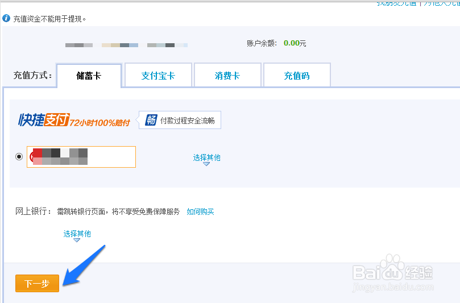Click the blue info icon beside 充值资金不能用于提现
The image size is (460, 303).
(x=6, y=18)
